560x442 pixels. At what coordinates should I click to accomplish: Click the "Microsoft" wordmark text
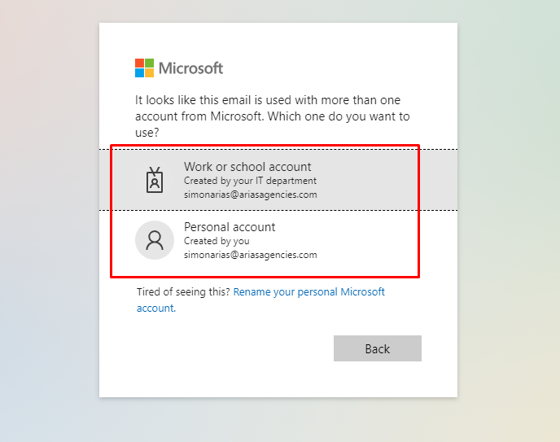[190, 68]
